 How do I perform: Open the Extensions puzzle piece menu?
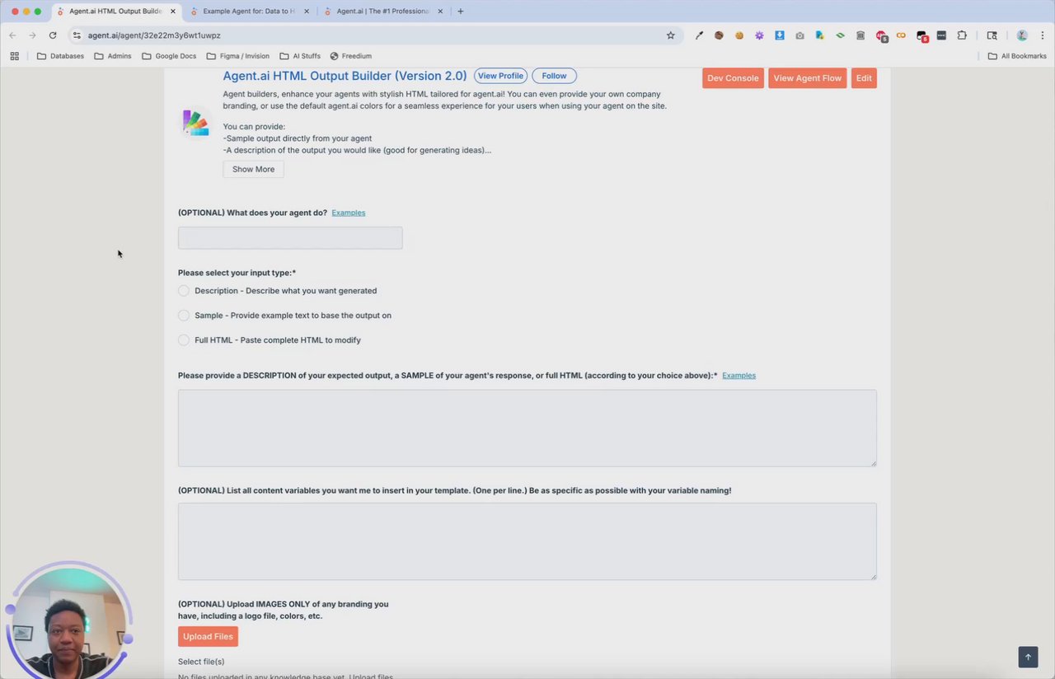pyautogui.click(x=962, y=35)
